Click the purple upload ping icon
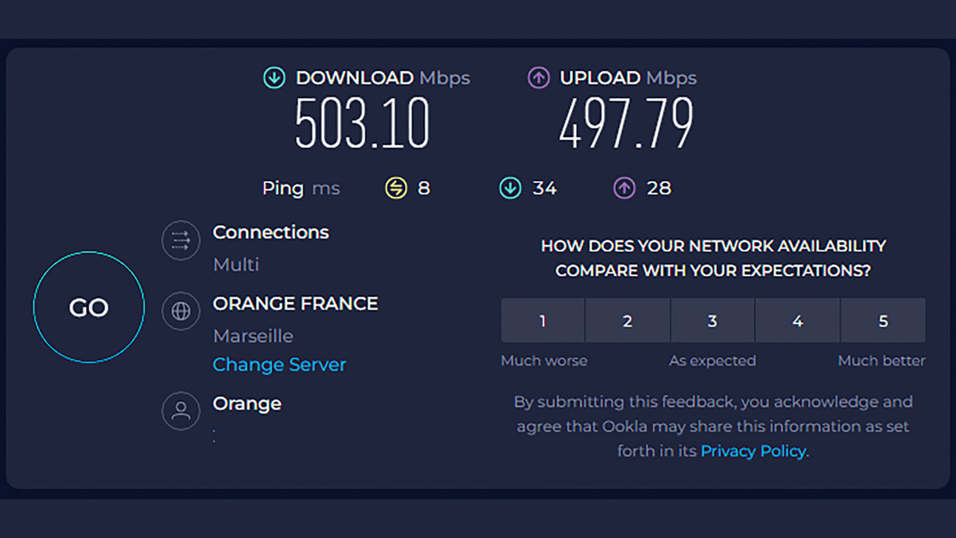This screenshot has height=538, width=956. coord(624,188)
